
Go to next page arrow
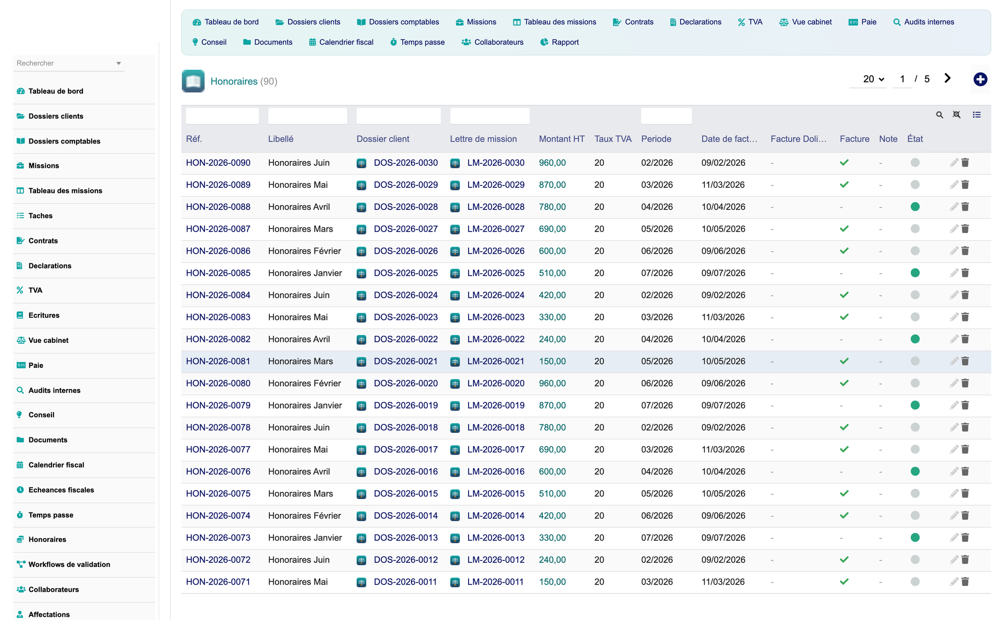[x=947, y=78]
